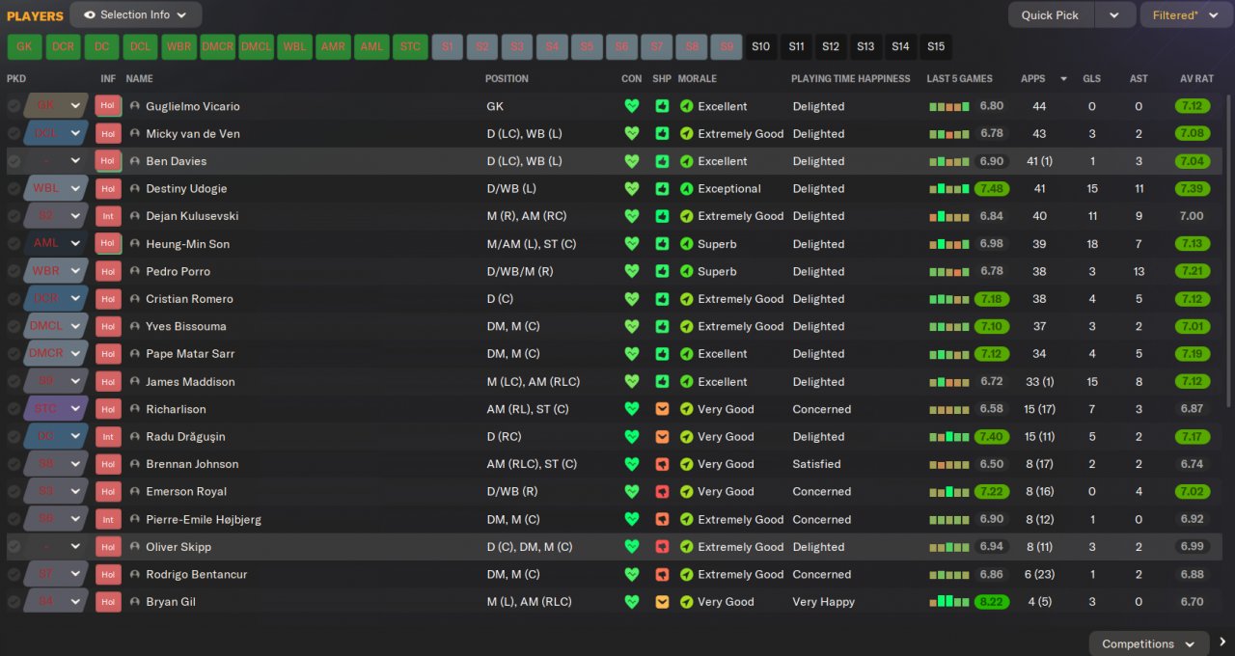
Task: Toggle the picked checkmark for Pedro Porro
Action: (14, 271)
